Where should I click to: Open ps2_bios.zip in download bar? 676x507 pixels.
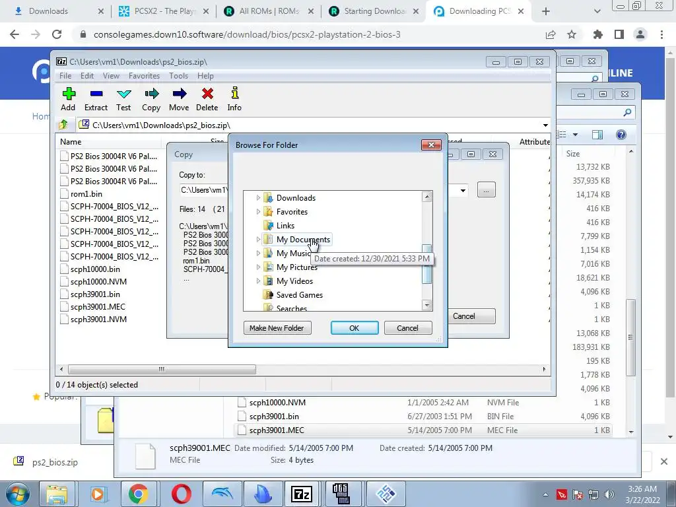(x=55, y=462)
